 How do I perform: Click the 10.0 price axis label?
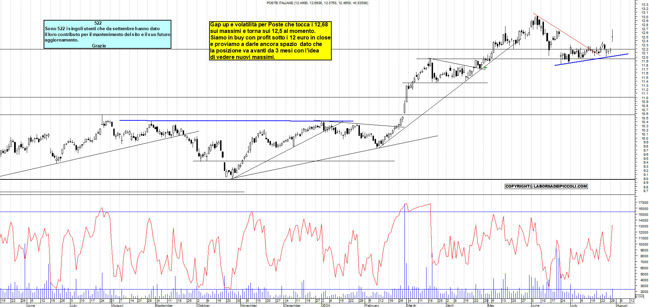pos(645,138)
